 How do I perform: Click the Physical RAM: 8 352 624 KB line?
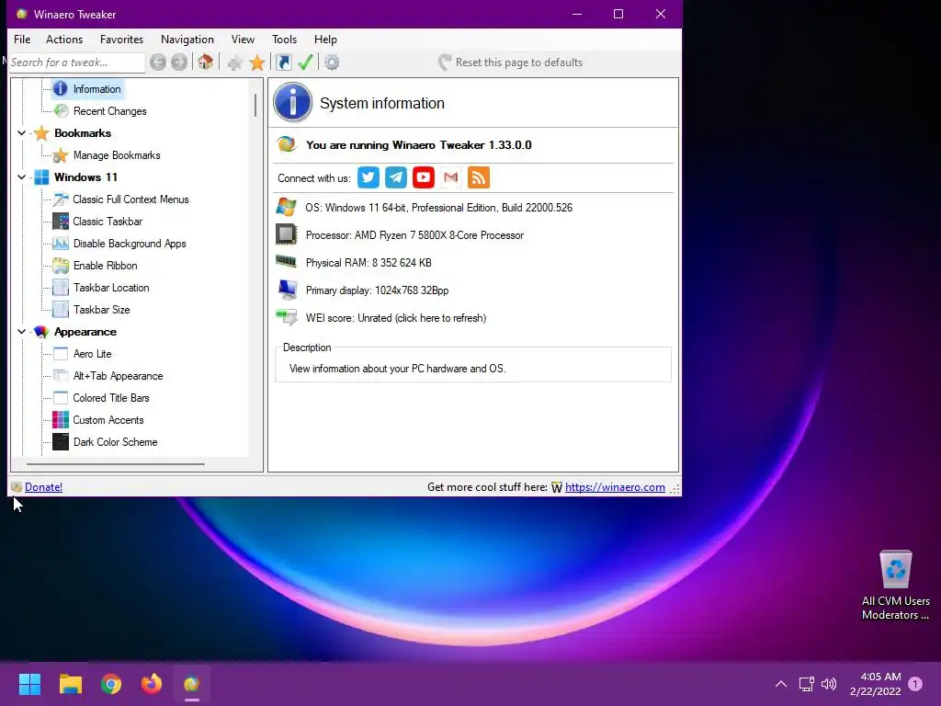coord(368,263)
